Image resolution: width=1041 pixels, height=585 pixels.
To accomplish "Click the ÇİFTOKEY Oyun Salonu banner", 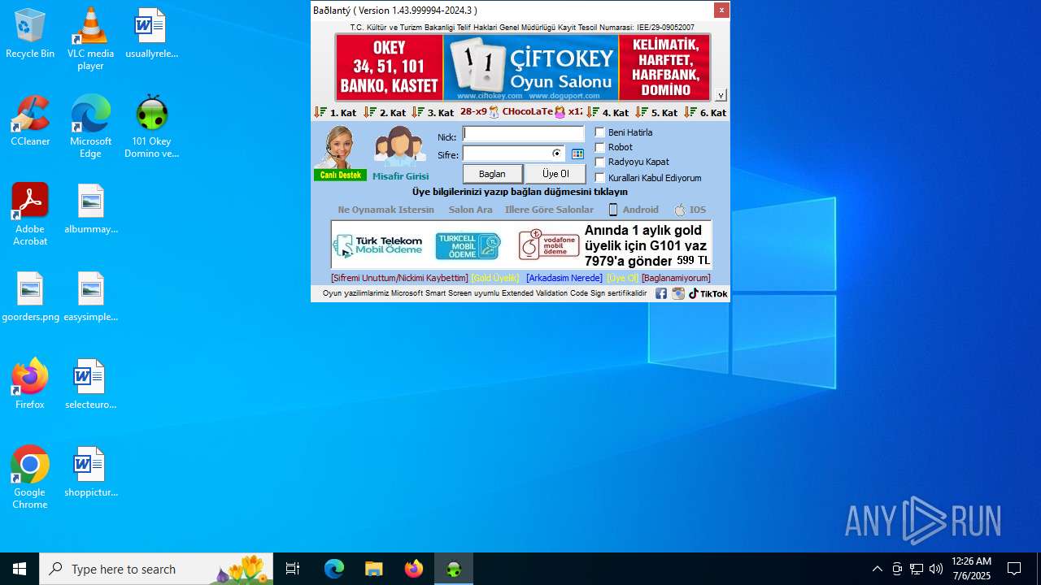I will [x=530, y=67].
